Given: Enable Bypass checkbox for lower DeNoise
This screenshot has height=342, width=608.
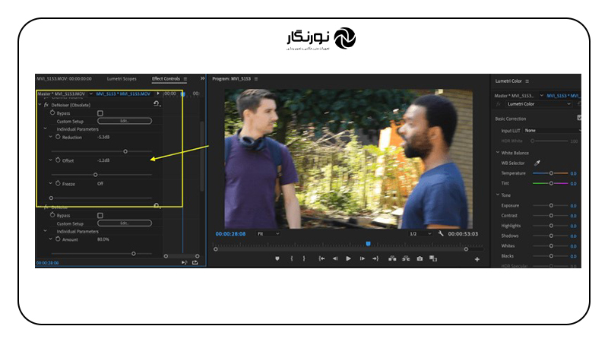Looking at the screenshot, I should click(100, 215).
